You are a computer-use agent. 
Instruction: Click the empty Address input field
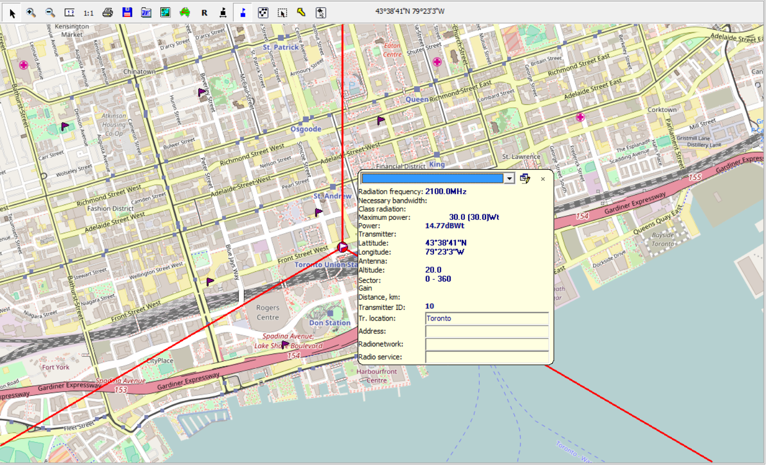(487, 331)
